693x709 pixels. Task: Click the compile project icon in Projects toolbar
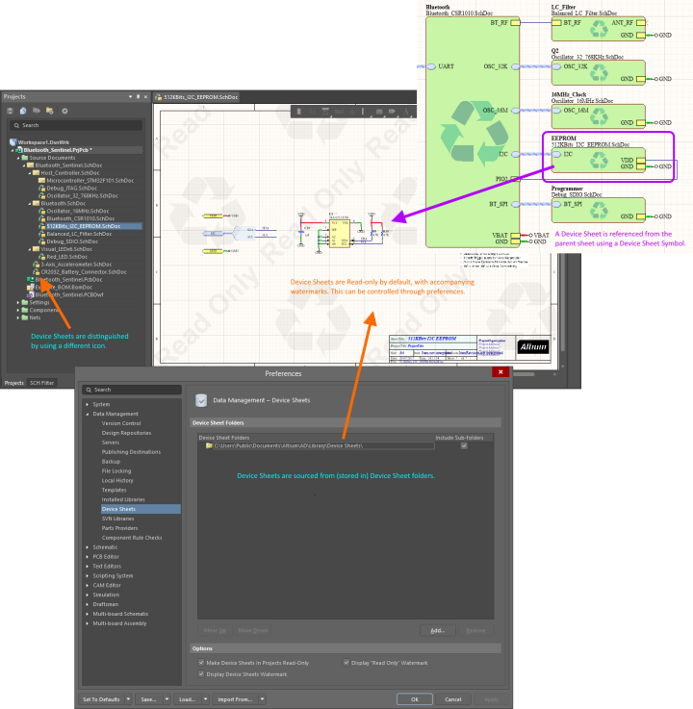(x=23, y=111)
